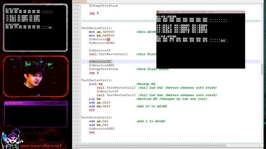This screenshot has width=266, height=149.
Task: Click the ';Call First' comment on line 212
Action: 146,54
